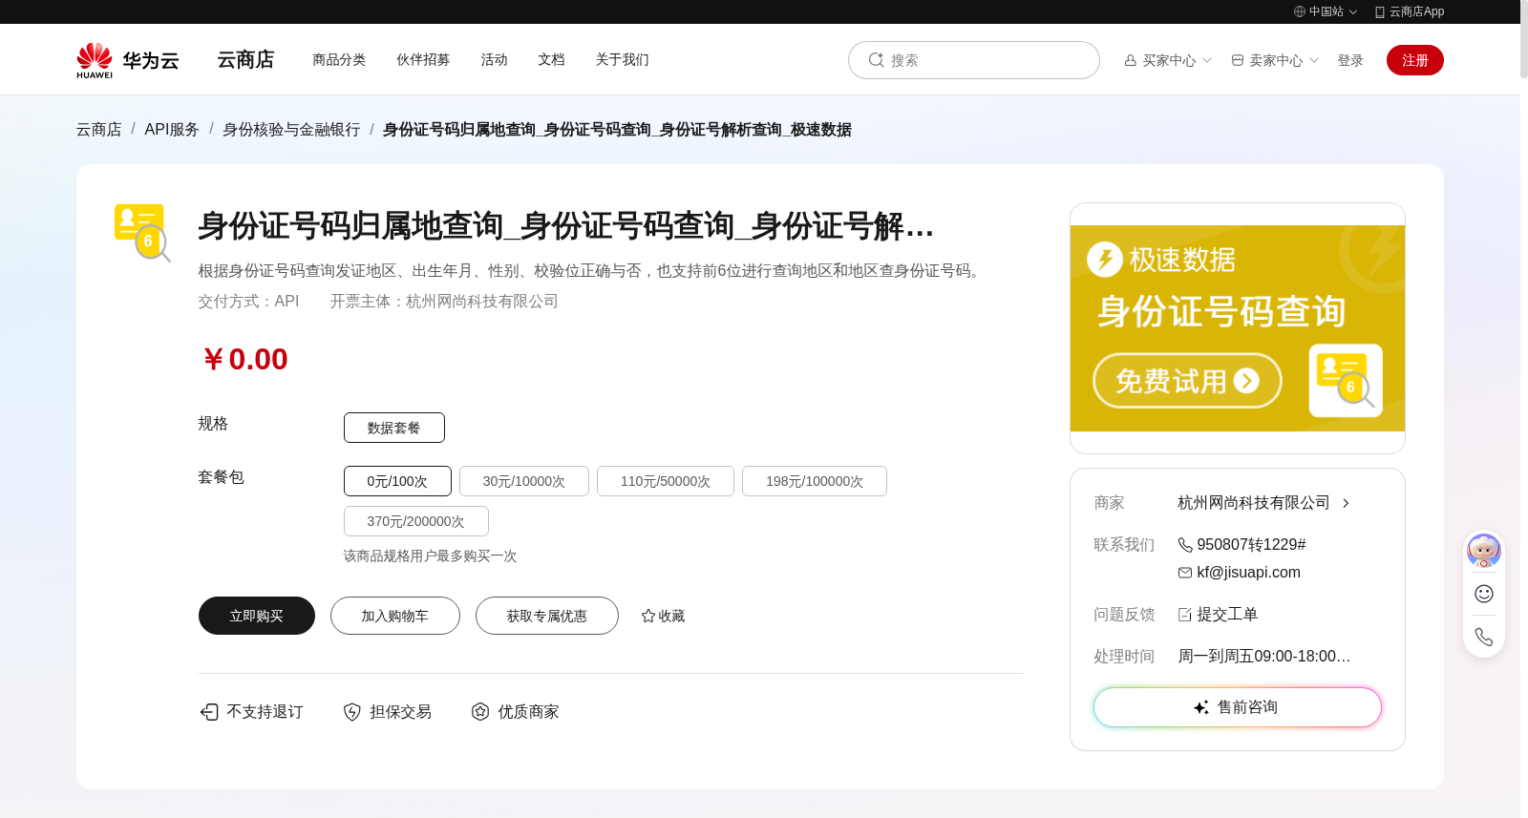Click the sparkle icon in 售前咨询
Screen dimensions: 1528x818
[1201, 707]
